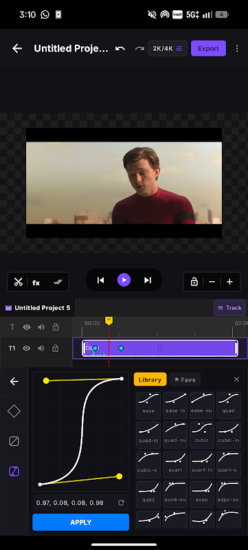248x550 pixels.
Task: Lock track T1
Action: [x=56, y=349]
